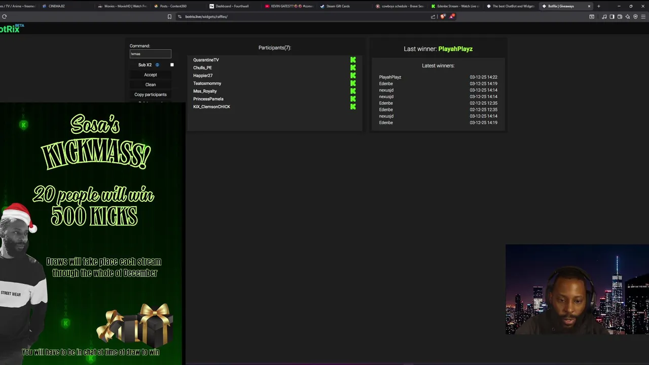
Task: Click the address bar URL botrix.live
Action: 206,17
